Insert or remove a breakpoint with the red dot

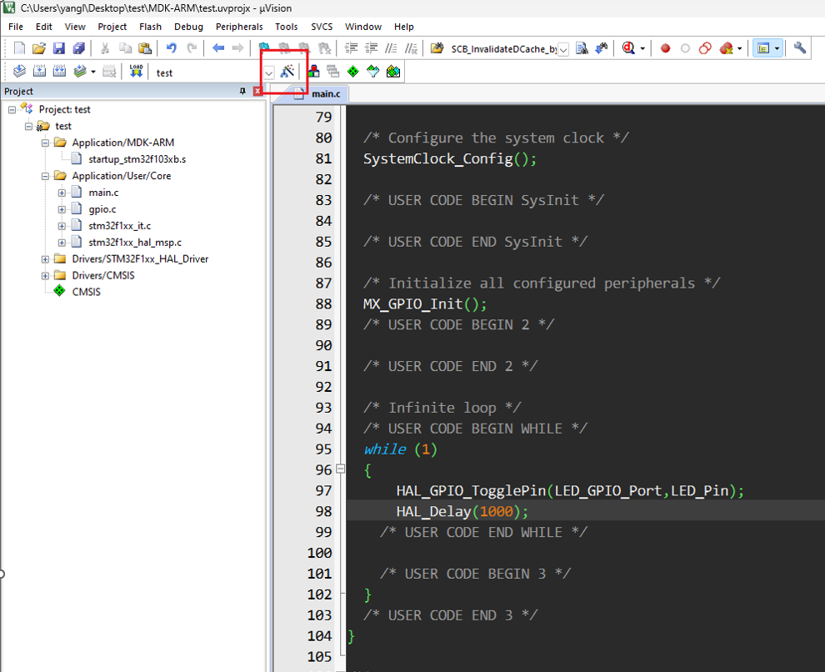[666, 48]
